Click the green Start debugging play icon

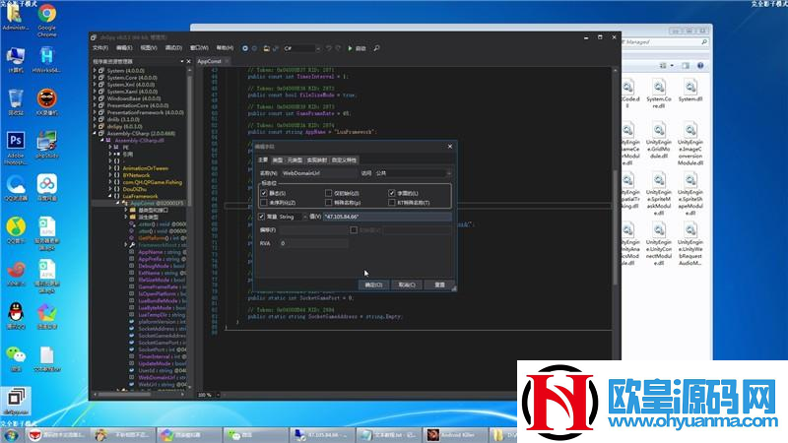(x=351, y=48)
